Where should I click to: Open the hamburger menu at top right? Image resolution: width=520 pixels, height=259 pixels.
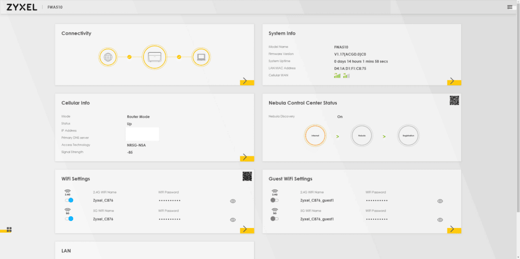pyautogui.click(x=509, y=7)
